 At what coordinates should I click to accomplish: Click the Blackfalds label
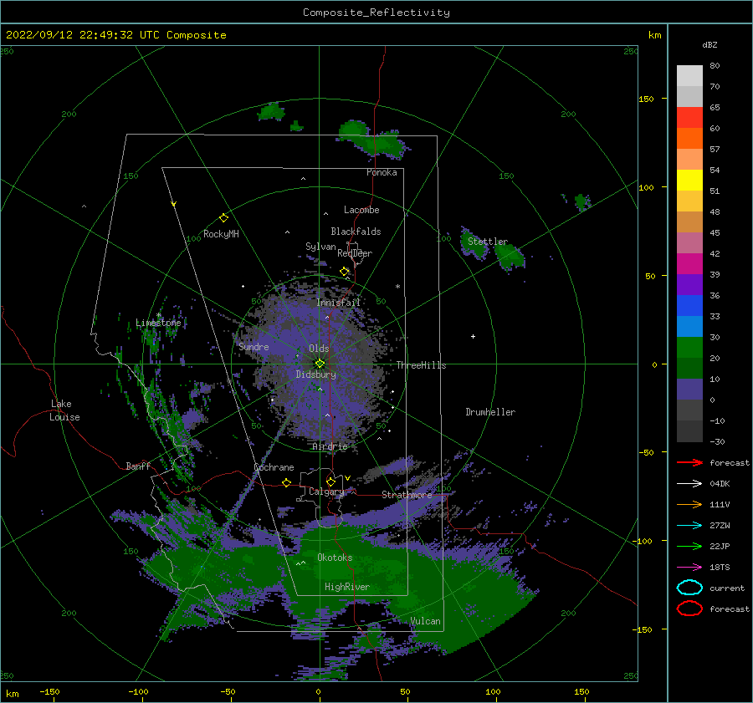356,232
